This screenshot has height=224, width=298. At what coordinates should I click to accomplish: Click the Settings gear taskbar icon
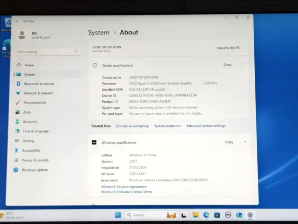pyautogui.click(x=250, y=215)
